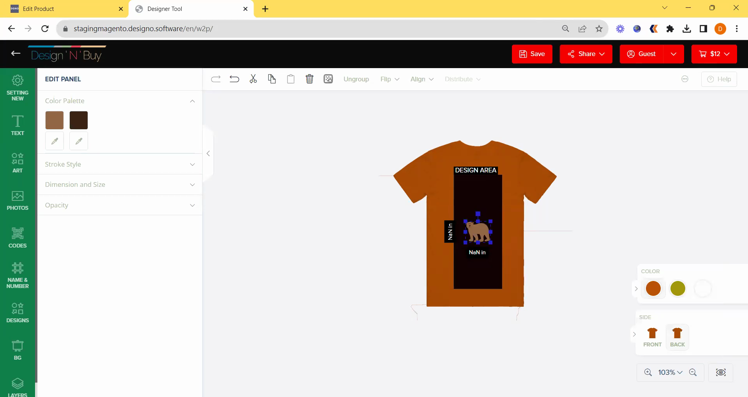Click the undo arrow icon

(x=234, y=79)
